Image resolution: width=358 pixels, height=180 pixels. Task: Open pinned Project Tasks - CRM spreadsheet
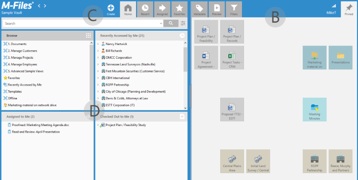[x=232, y=58]
